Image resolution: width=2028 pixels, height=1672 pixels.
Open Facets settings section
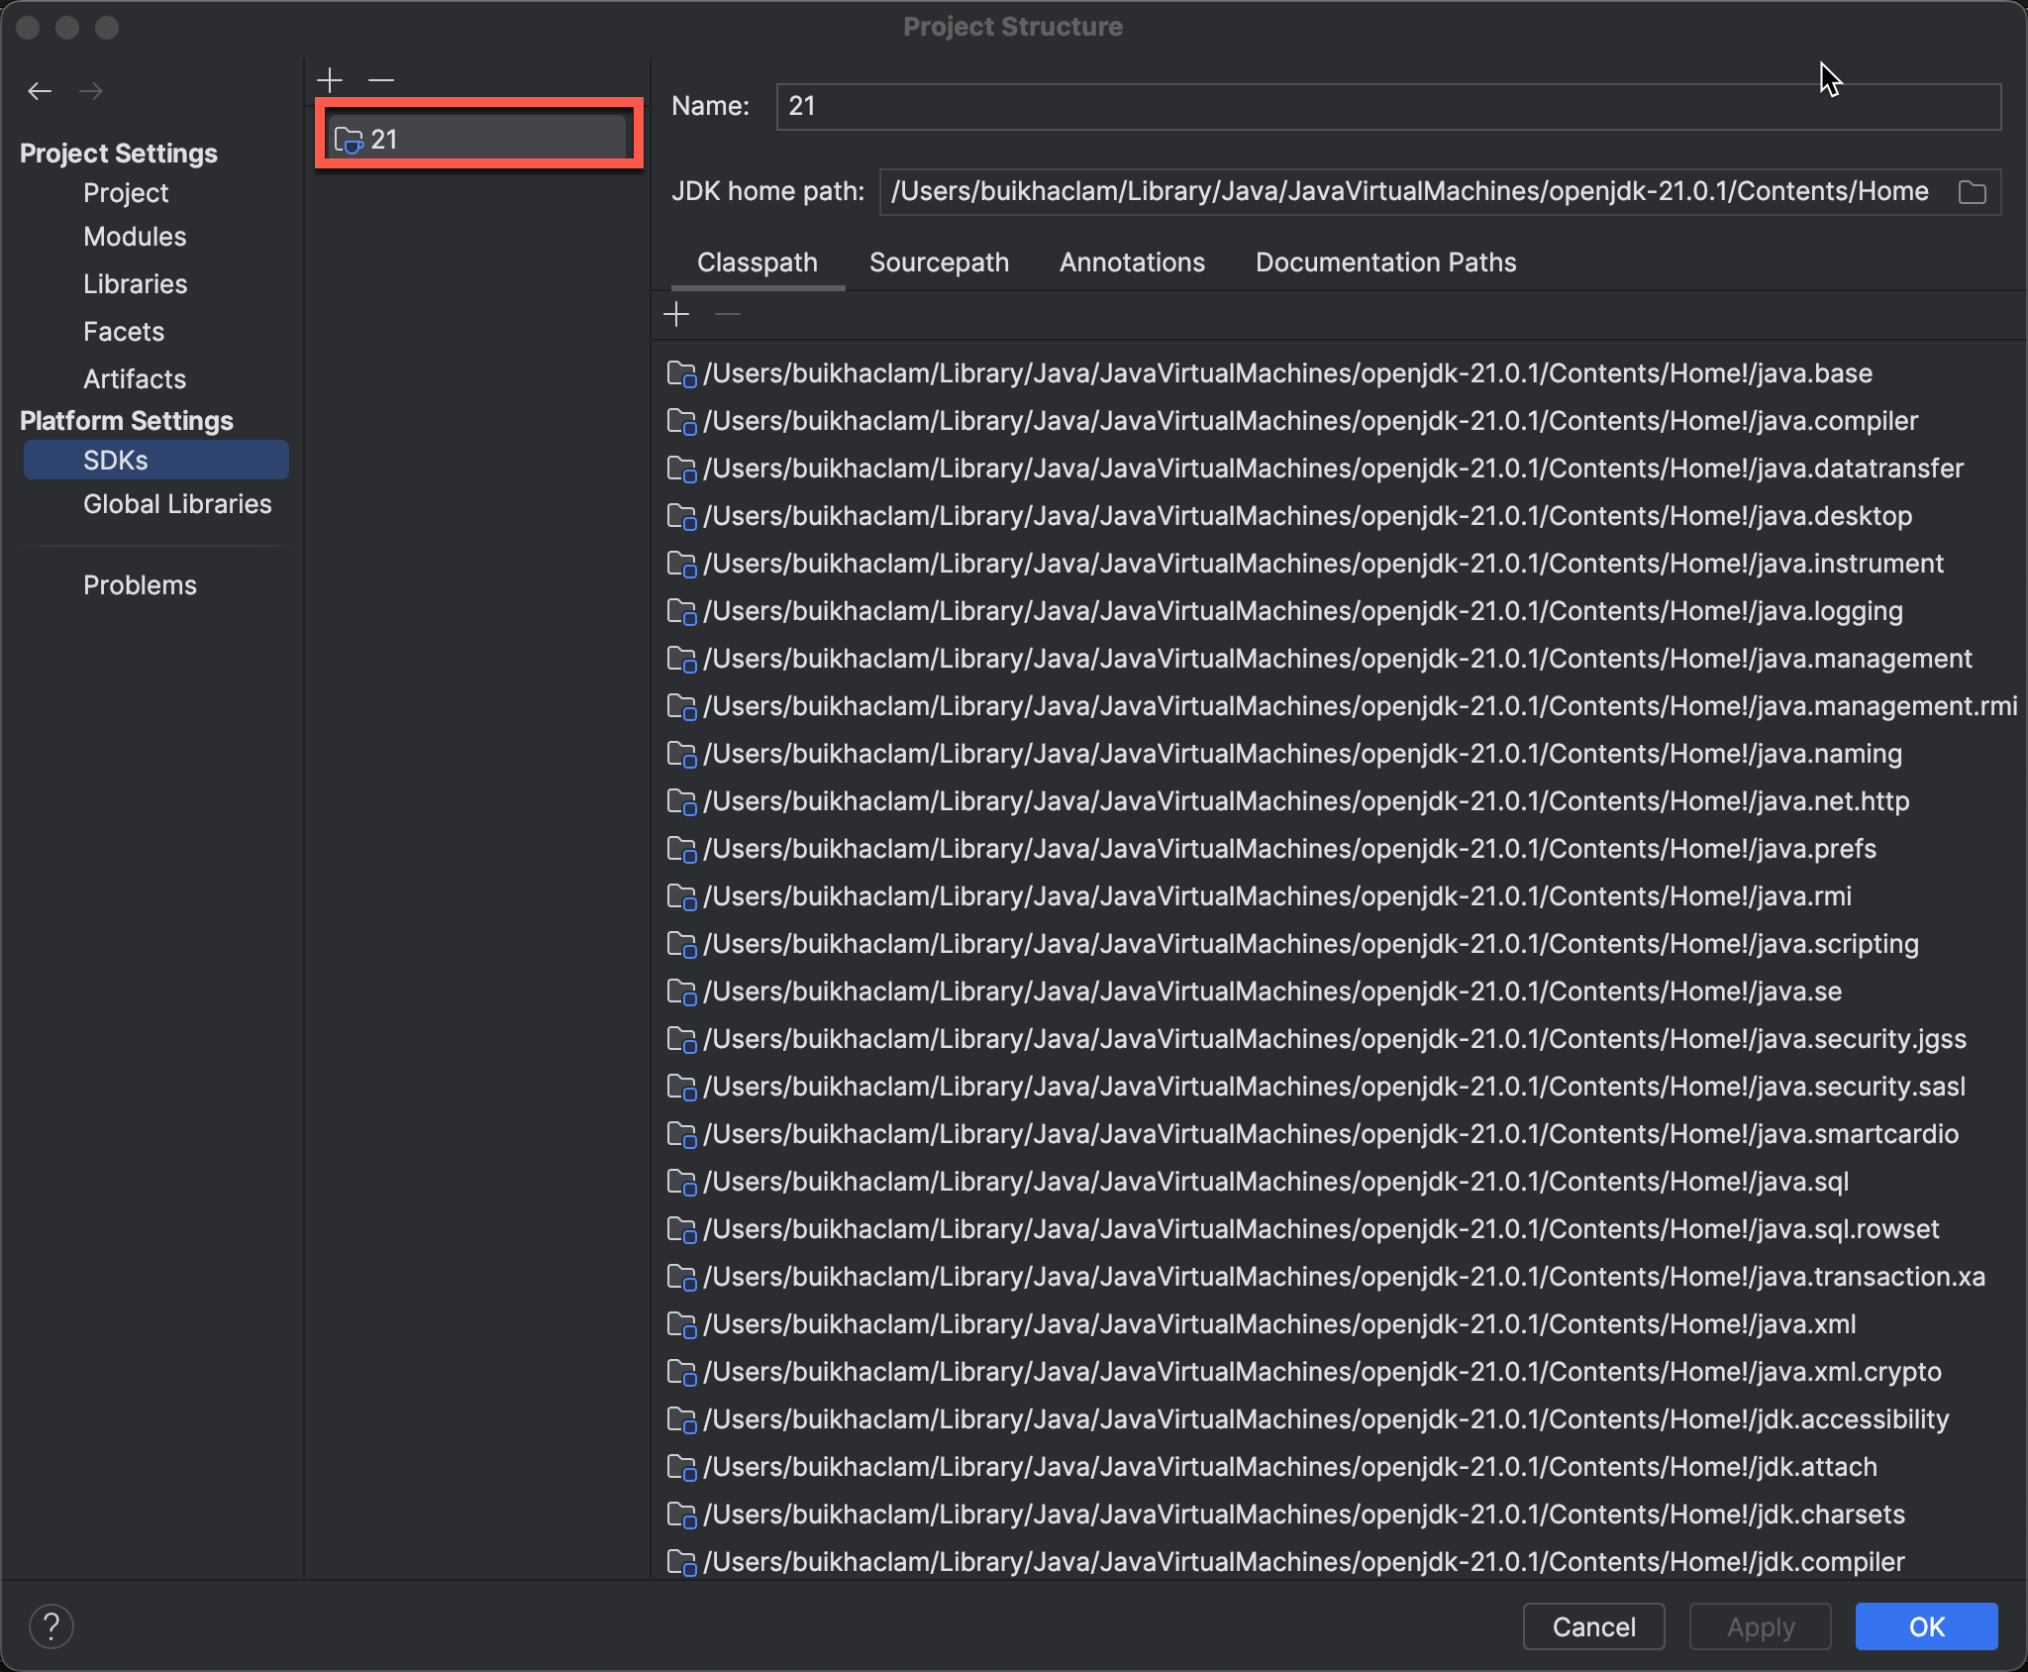pyautogui.click(x=124, y=332)
